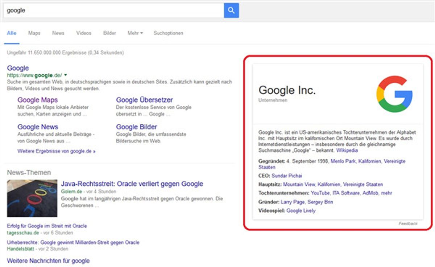The height and width of the screenshot is (267, 435).
Task: Click Feedback below knowledge panel
Action: click(408, 223)
